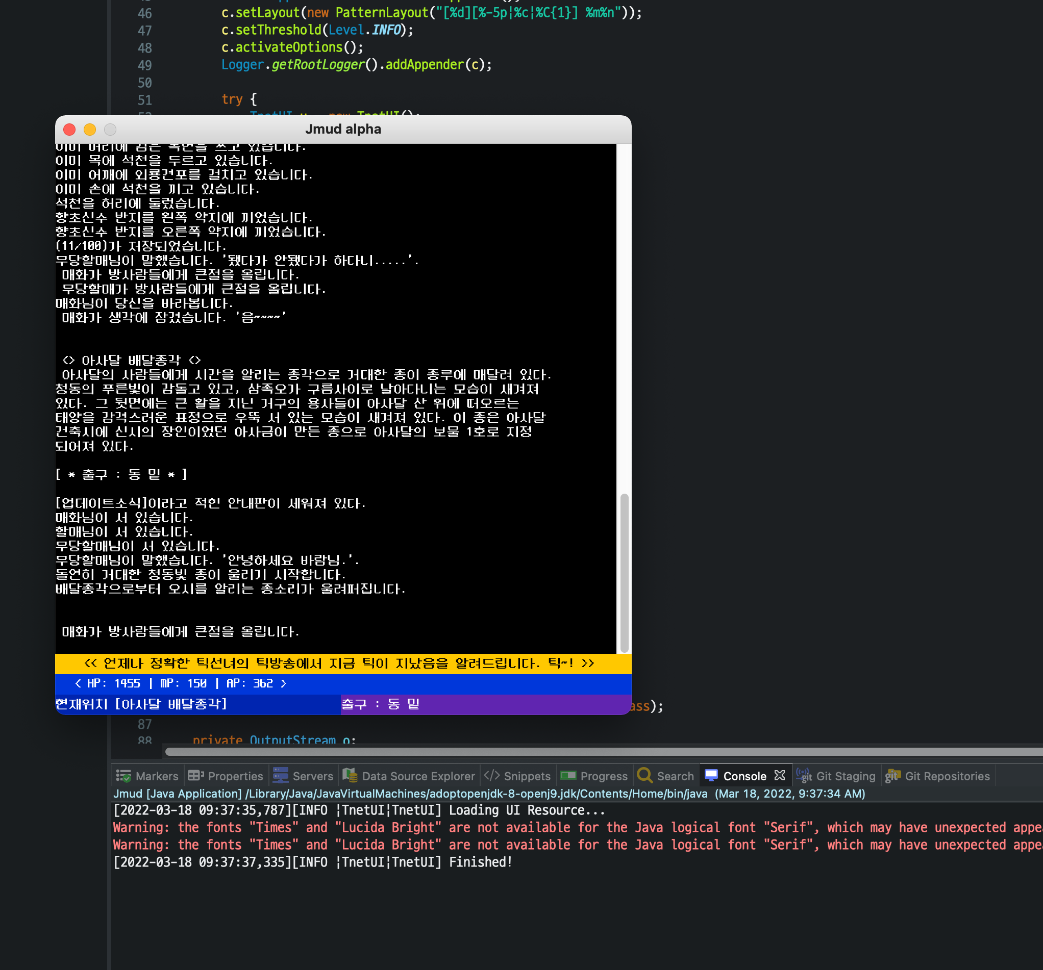Viewport: 1043px width, 970px height.
Task: Click the Markers view icon
Action: 124,776
